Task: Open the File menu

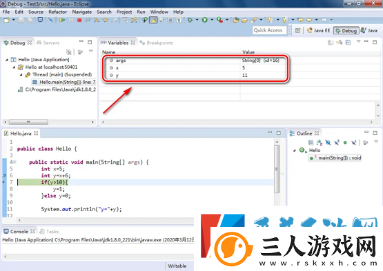Action: (6, 12)
